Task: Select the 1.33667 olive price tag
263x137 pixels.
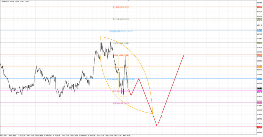Action: tap(259, 43)
